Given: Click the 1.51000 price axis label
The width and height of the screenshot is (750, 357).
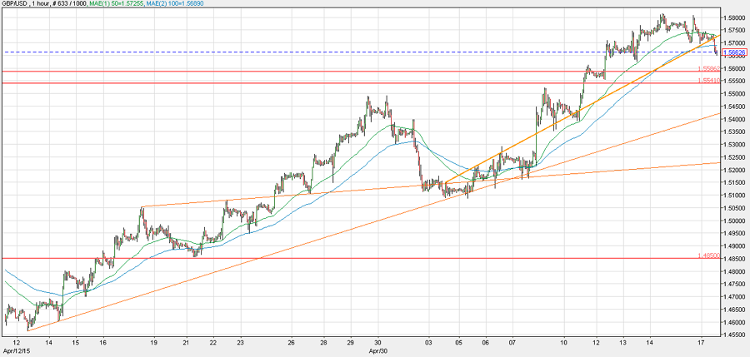Looking at the screenshot, I should [735, 196].
